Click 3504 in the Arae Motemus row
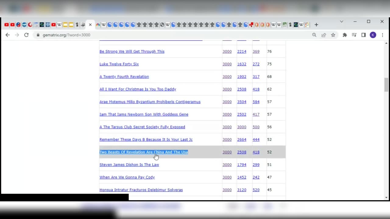The height and width of the screenshot is (219, 390). (x=242, y=102)
